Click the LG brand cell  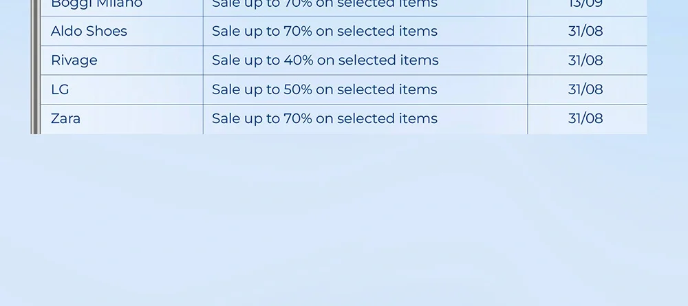tap(60, 89)
